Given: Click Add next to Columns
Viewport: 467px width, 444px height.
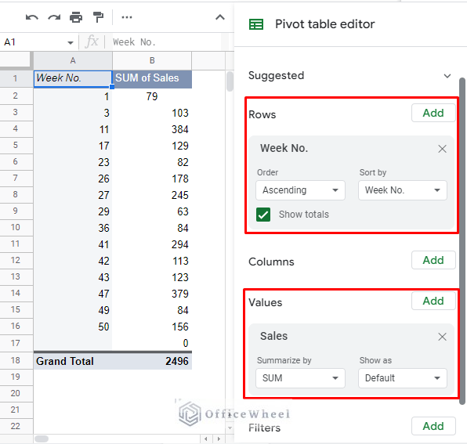Looking at the screenshot, I should tap(433, 260).
